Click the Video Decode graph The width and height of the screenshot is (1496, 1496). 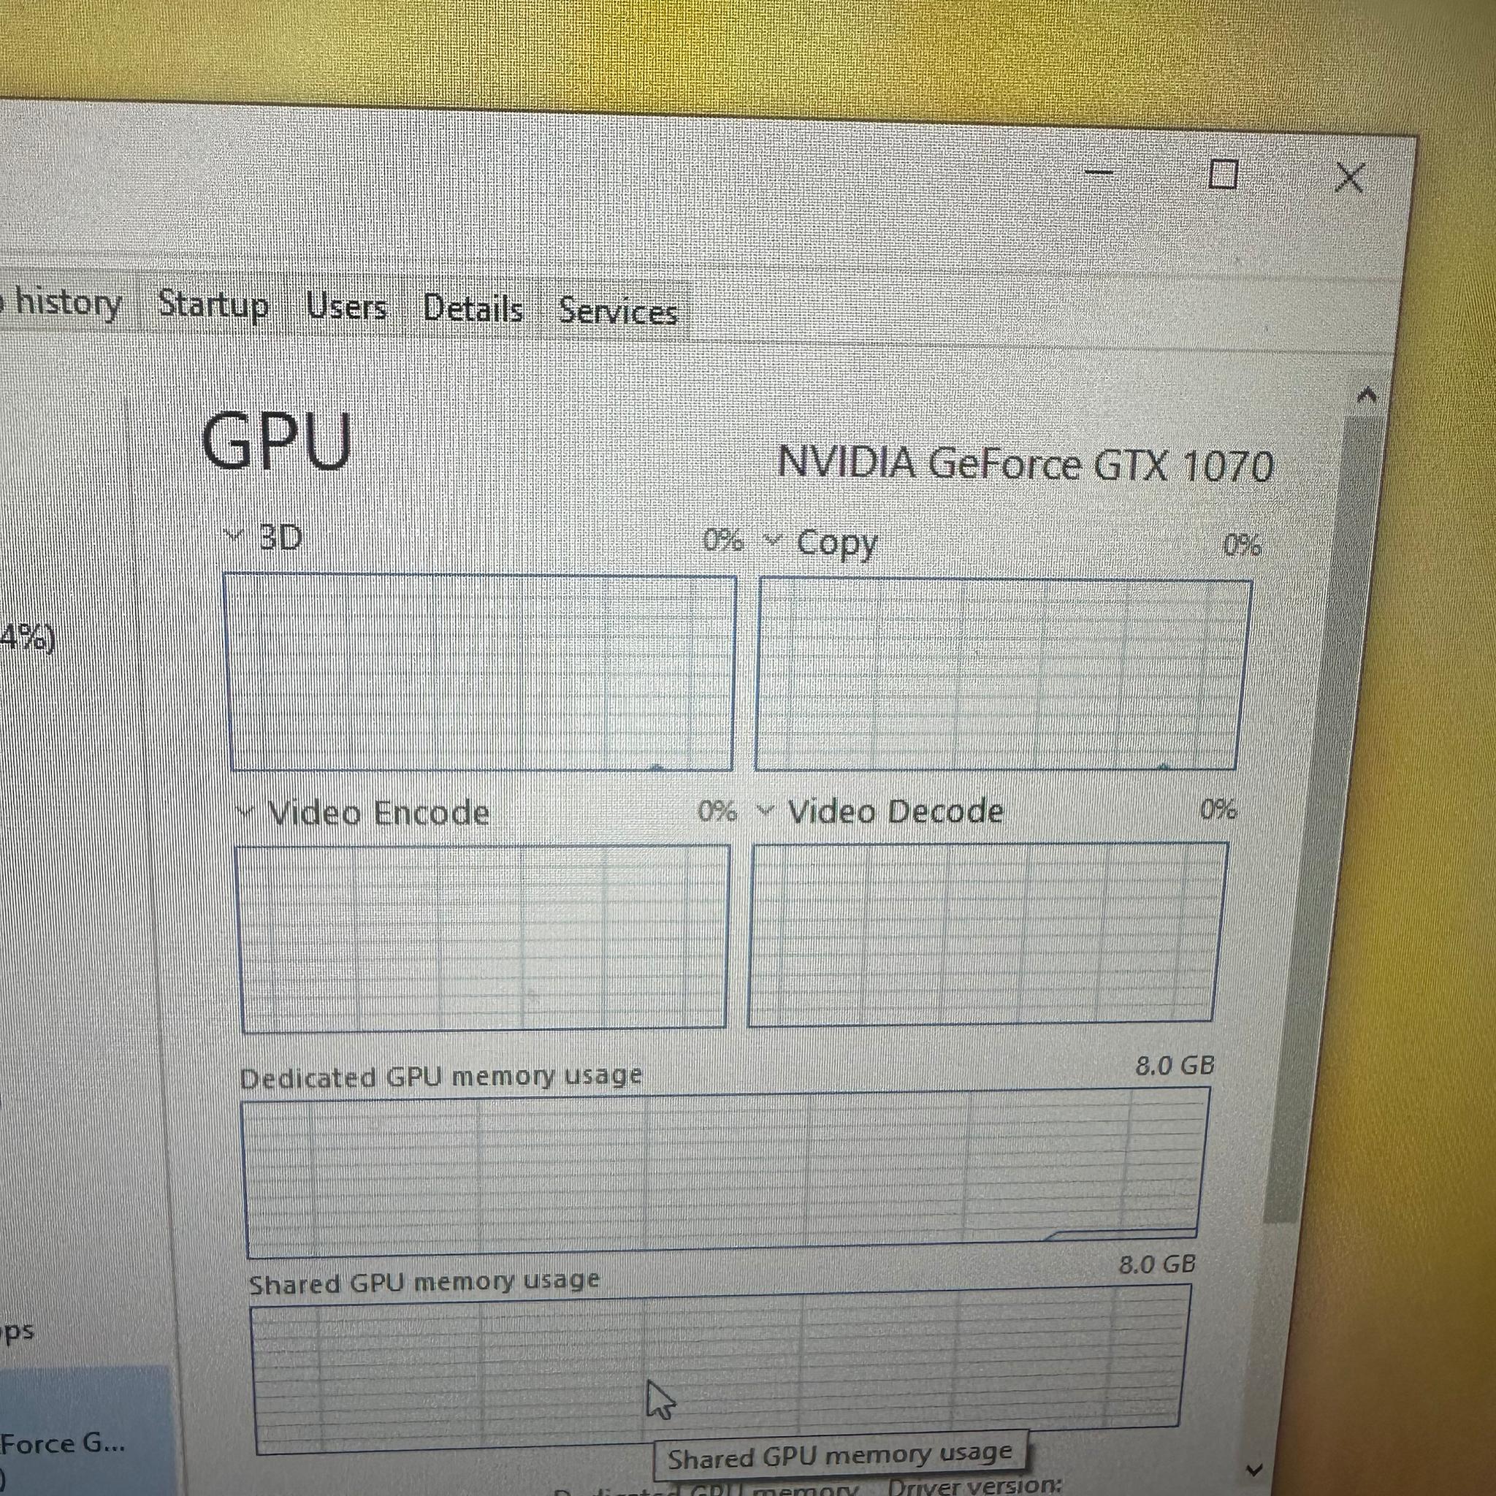point(988,934)
